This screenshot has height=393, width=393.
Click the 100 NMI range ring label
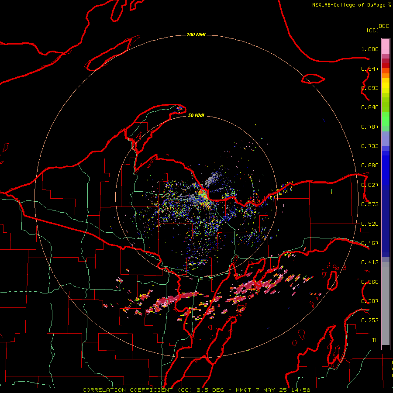coord(196,34)
